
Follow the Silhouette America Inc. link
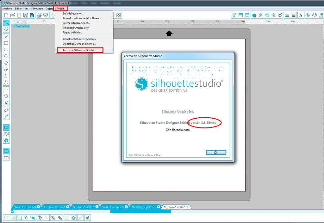178,112
